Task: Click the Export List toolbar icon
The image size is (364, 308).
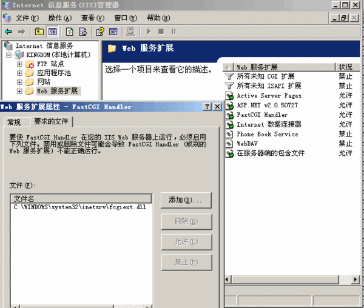Action: coord(83,32)
